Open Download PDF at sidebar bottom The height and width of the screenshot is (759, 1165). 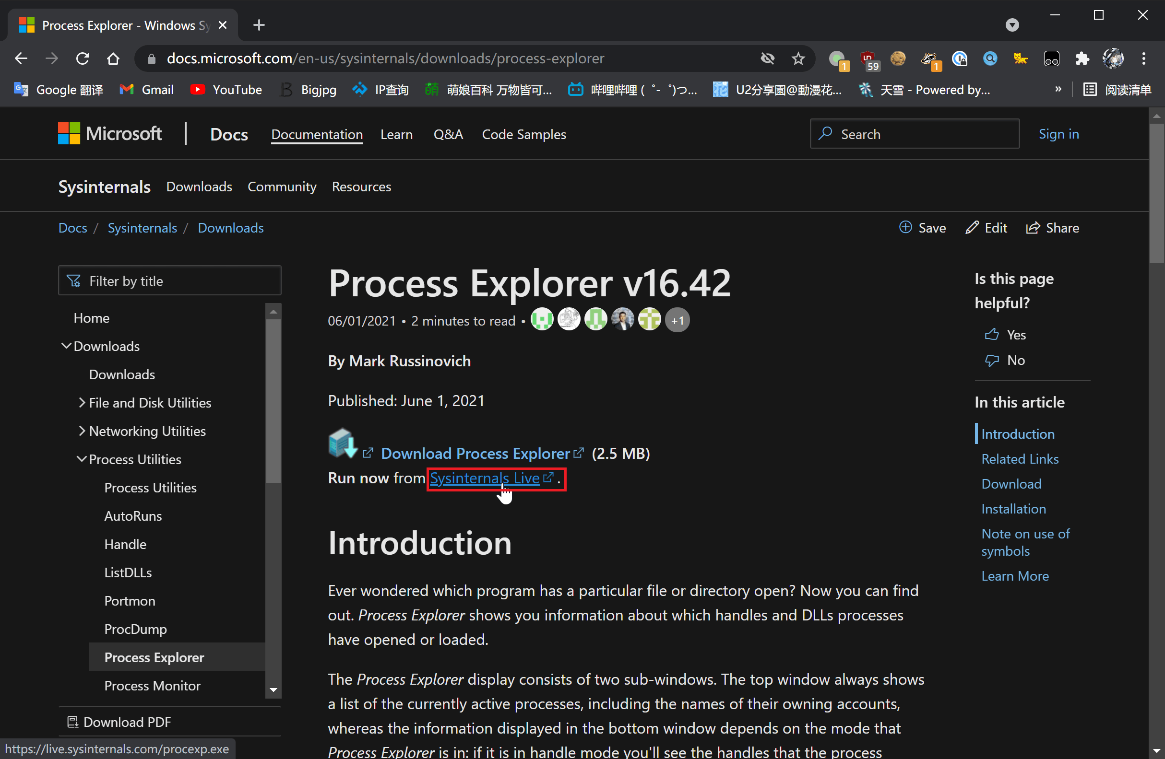pos(127,722)
